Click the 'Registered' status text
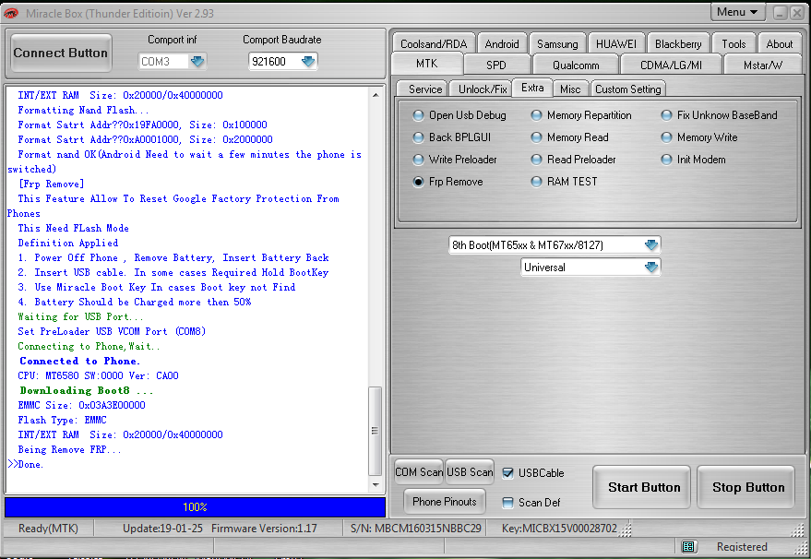 [x=742, y=547]
